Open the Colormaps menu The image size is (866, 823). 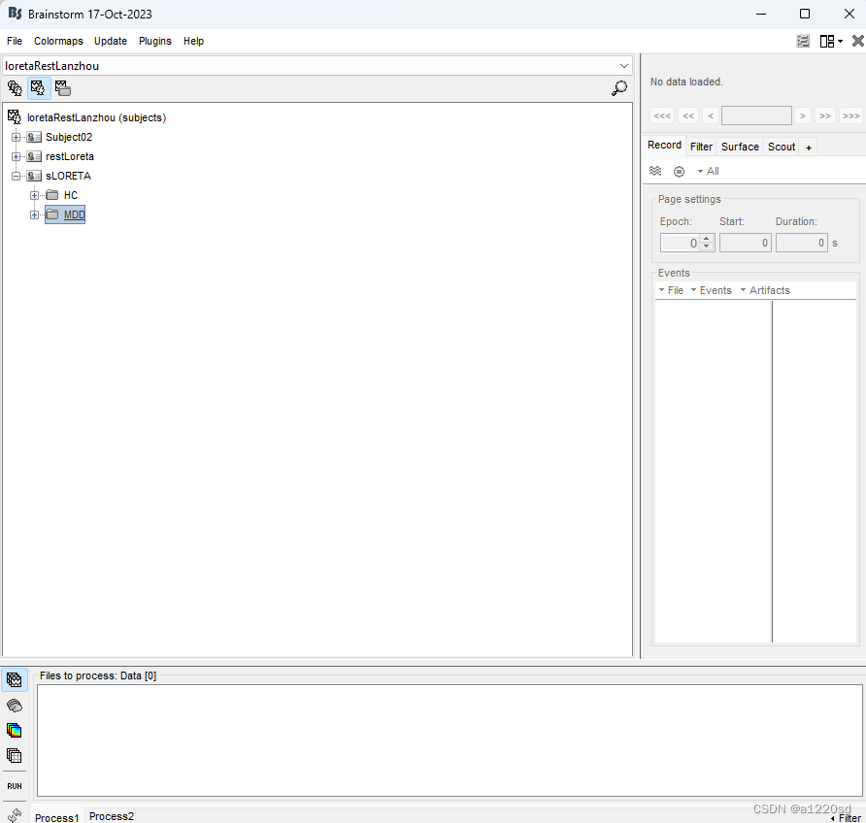coord(58,41)
